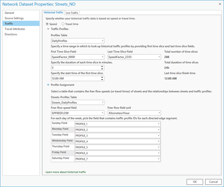Select the Speed radio button
This screenshot has width=224, height=187.
coord(48,24)
